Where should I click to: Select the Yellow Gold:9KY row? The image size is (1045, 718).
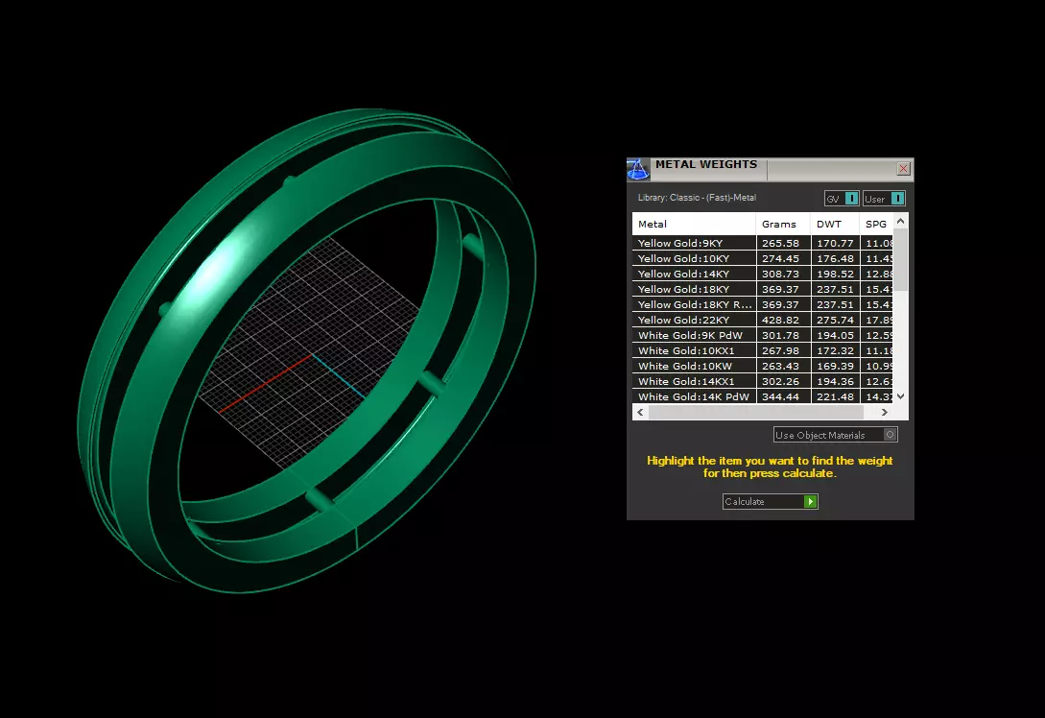763,244
